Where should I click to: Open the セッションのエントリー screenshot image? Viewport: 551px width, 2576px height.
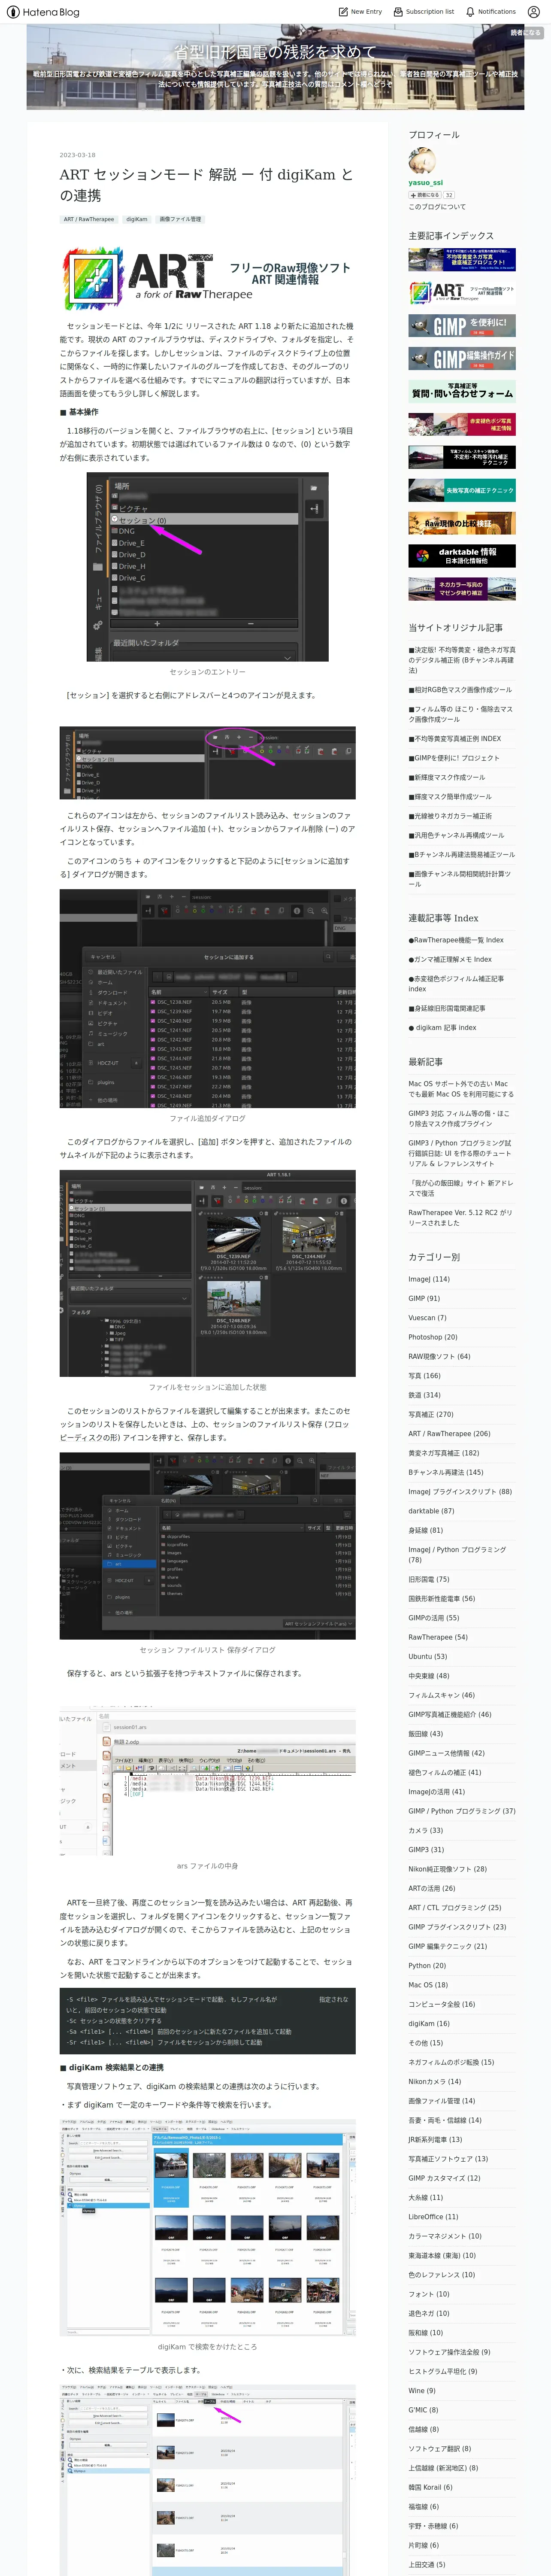207,567
